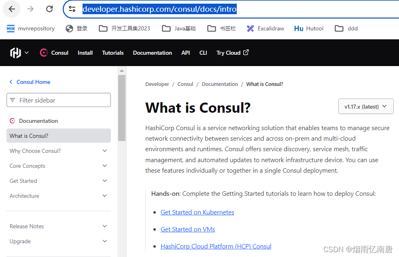Open the Install nav item
The width and height of the screenshot is (399, 257).
85,53
